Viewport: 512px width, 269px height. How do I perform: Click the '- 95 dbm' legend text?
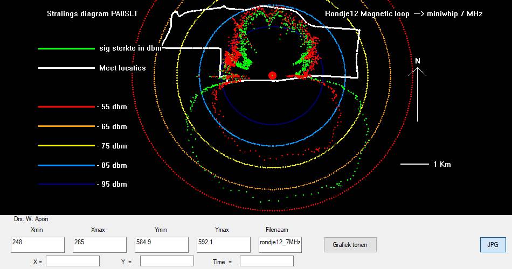pos(112,184)
